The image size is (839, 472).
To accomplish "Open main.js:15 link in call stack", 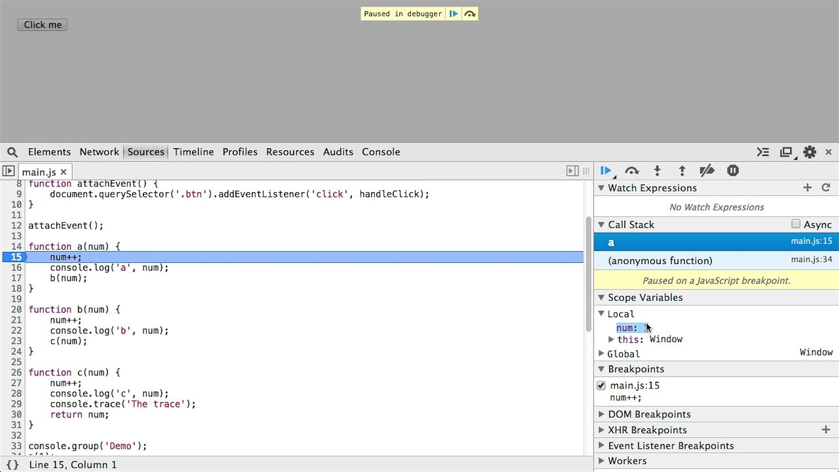I will tap(811, 241).
